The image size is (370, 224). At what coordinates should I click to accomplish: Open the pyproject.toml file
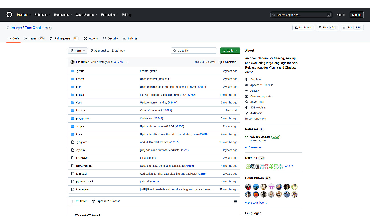(85, 182)
